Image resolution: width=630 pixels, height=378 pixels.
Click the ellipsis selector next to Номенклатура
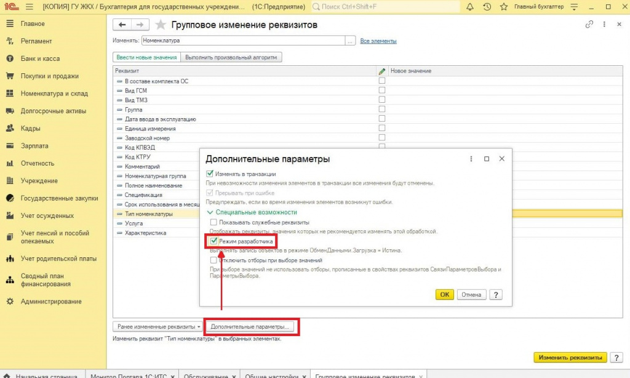pos(351,41)
